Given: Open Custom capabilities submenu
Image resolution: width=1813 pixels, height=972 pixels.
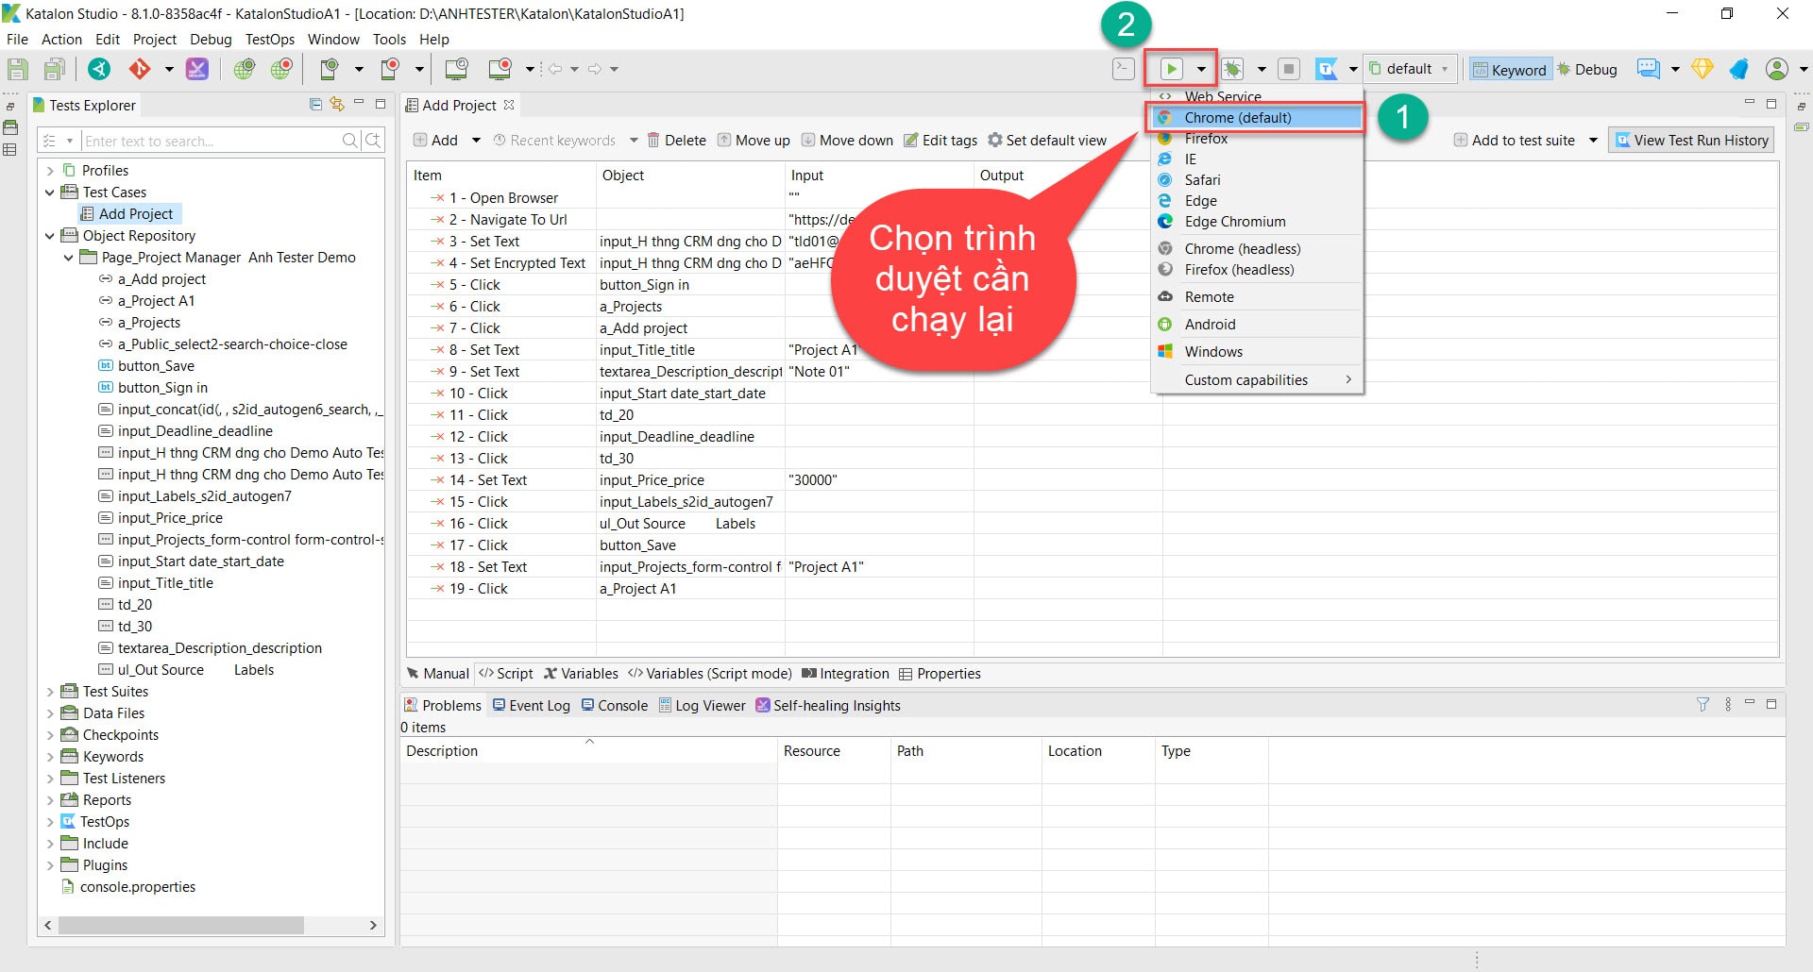Looking at the screenshot, I should 1258,380.
